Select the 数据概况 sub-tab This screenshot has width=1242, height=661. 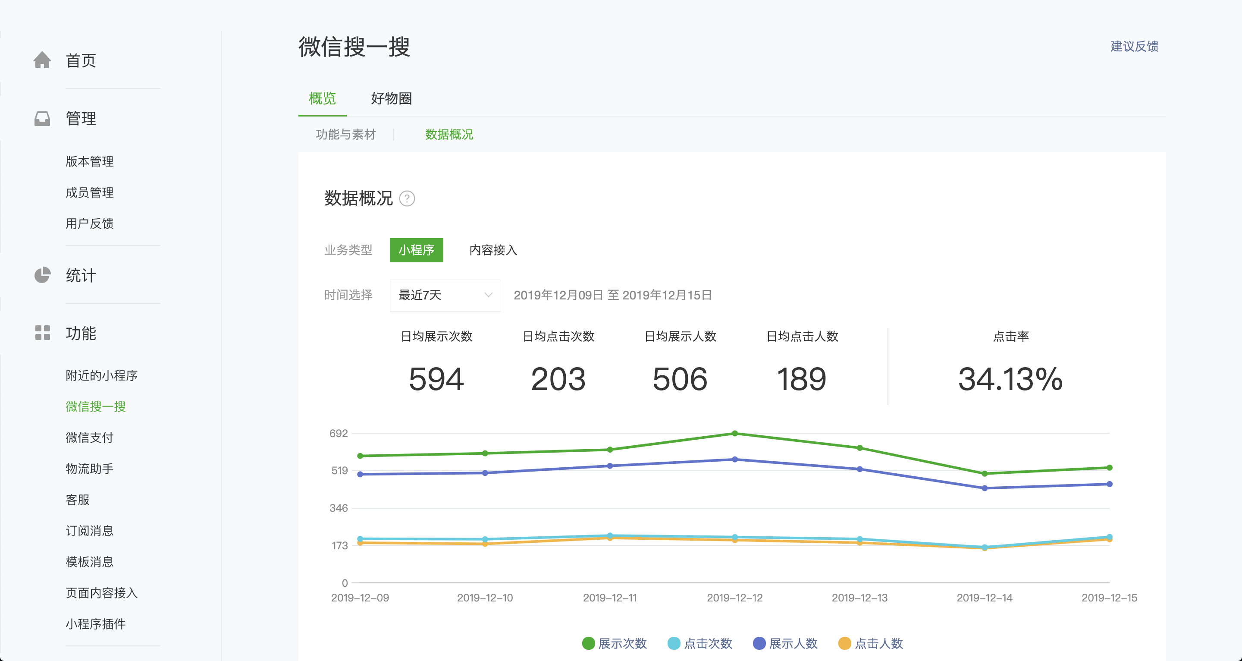tap(449, 135)
